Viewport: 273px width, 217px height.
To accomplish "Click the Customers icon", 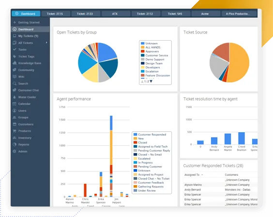I will coord(15,124).
